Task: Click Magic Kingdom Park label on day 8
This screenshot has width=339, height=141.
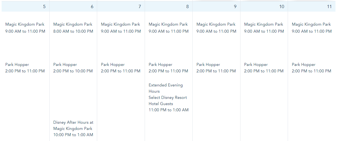Action: pyautogui.click(x=168, y=24)
